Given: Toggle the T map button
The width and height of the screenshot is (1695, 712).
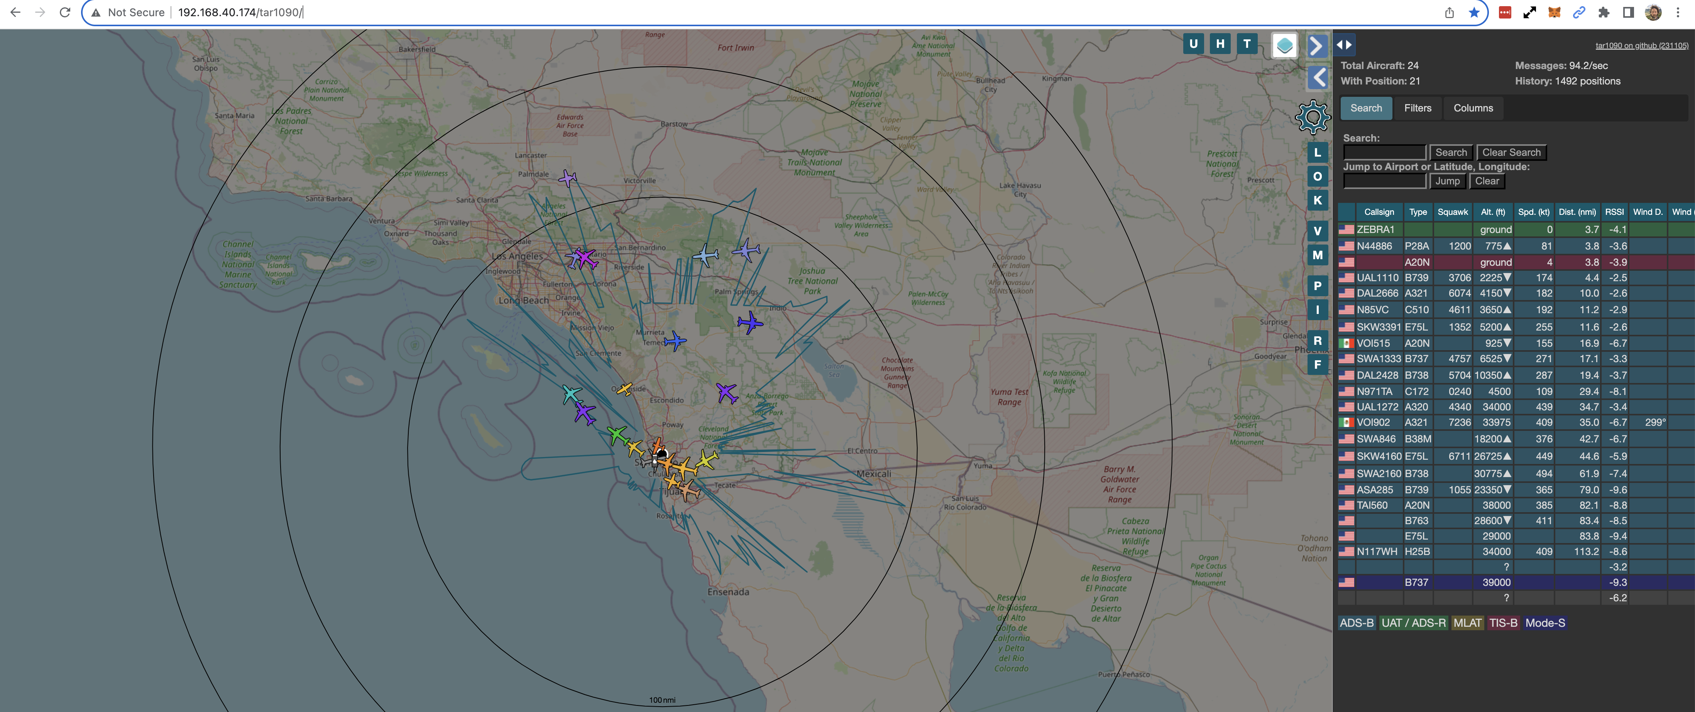Looking at the screenshot, I should [x=1246, y=44].
